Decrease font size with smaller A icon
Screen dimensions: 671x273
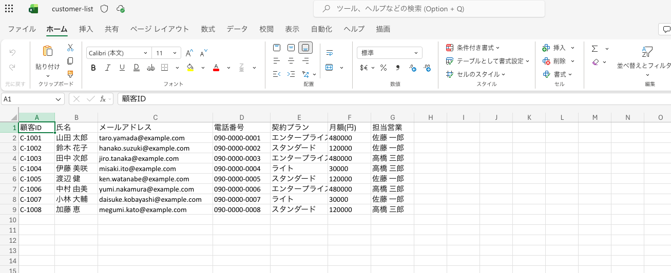(x=203, y=53)
